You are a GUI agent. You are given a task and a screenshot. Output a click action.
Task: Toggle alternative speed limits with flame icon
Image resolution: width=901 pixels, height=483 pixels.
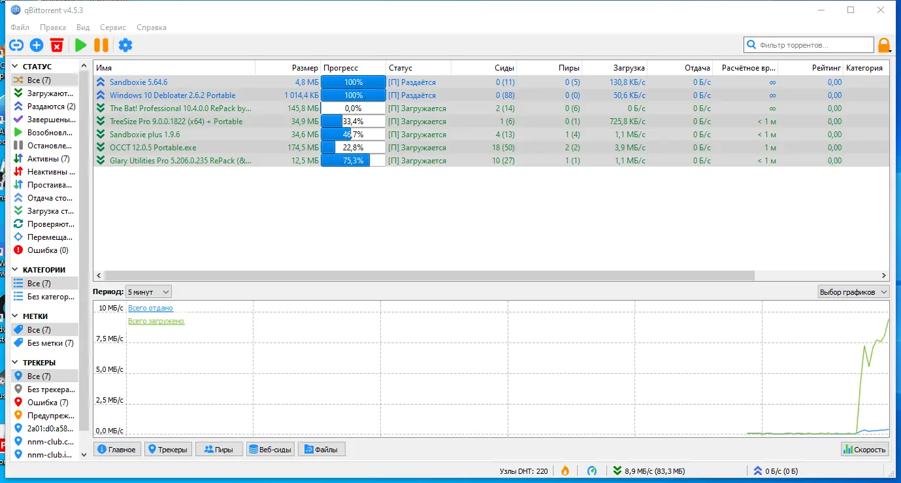coord(565,471)
